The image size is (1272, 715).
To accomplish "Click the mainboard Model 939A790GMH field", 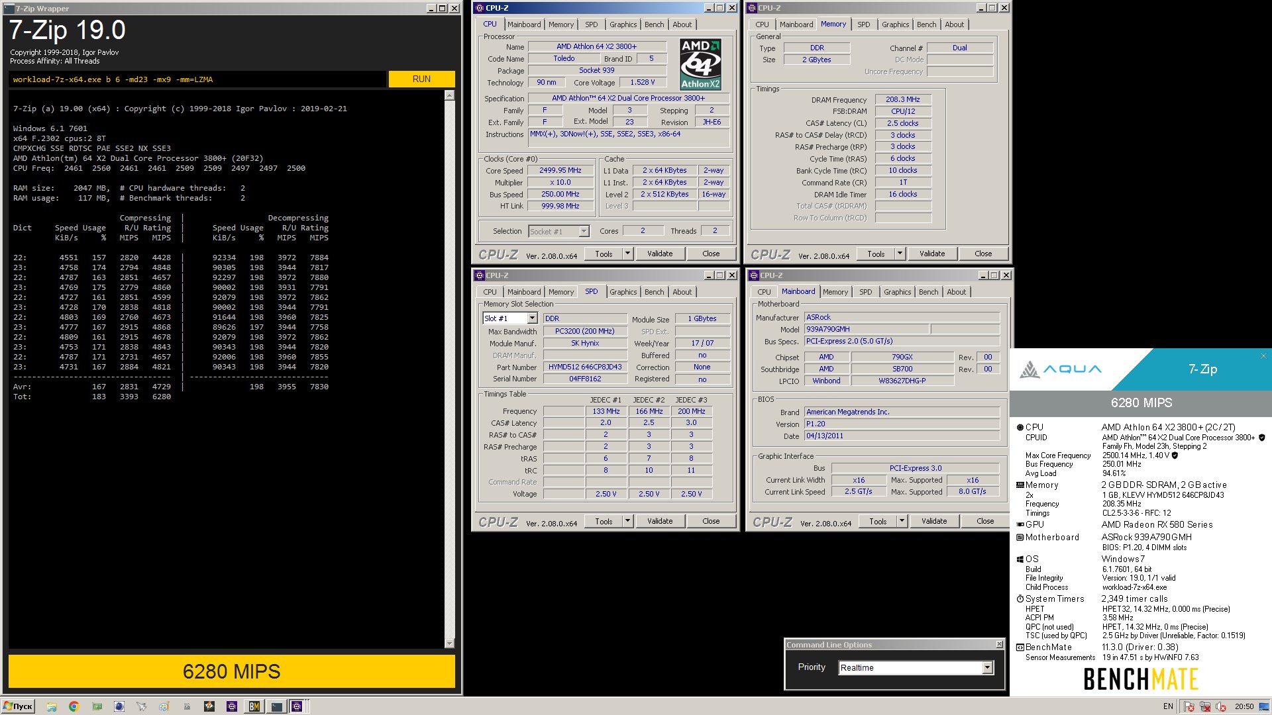I will (x=866, y=329).
